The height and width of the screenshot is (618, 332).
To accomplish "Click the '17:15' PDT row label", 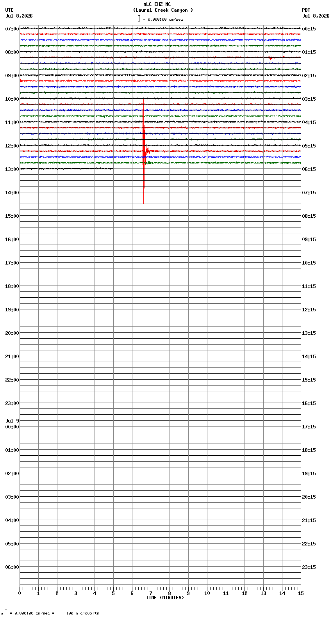I will tap(309, 426).
